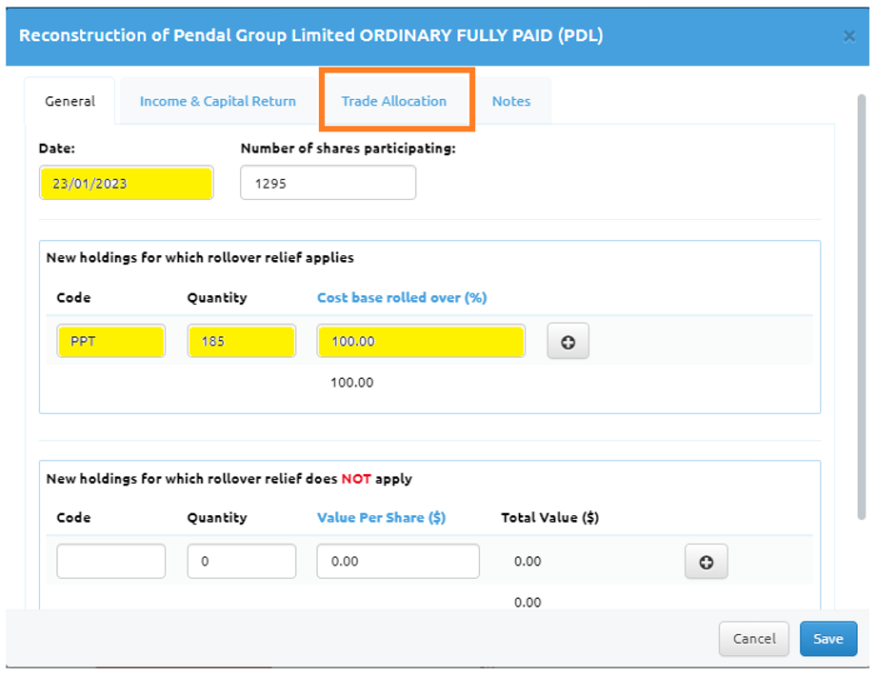The height and width of the screenshot is (676, 877).
Task: Click the Cost base rolled over (%) link
Action: tap(401, 297)
